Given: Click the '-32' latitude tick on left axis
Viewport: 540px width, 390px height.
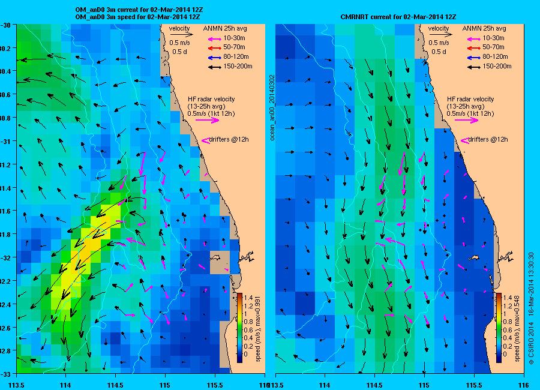Looking at the screenshot, I should [5, 257].
